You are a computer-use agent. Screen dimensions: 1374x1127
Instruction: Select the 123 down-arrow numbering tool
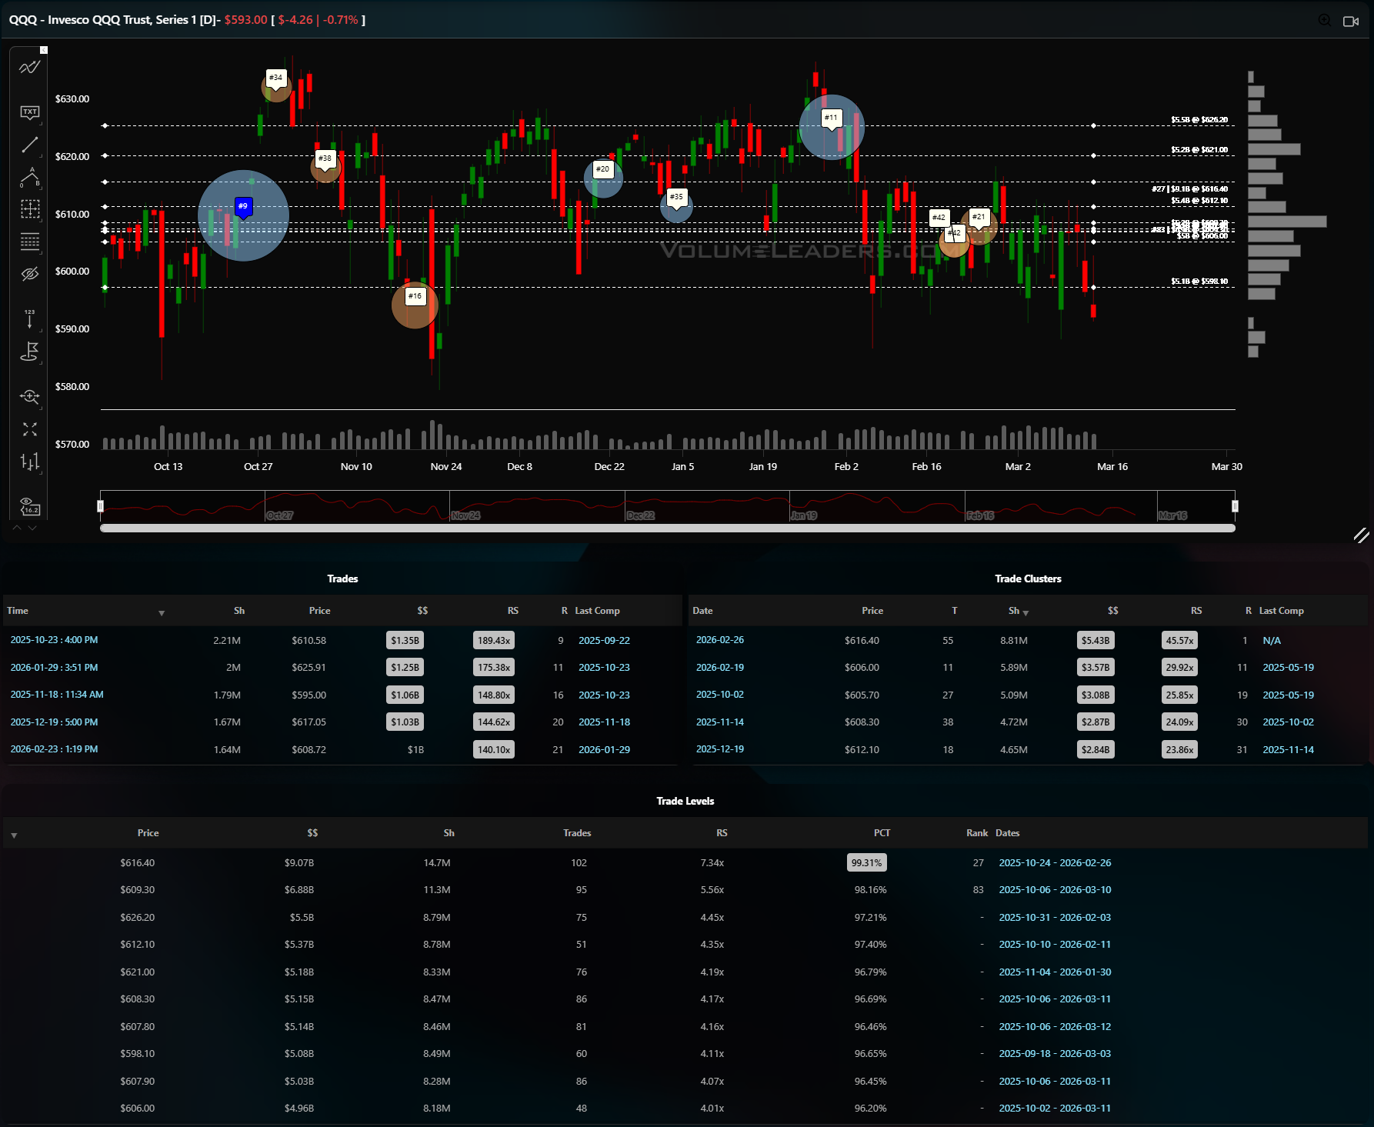click(x=29, y=319)
